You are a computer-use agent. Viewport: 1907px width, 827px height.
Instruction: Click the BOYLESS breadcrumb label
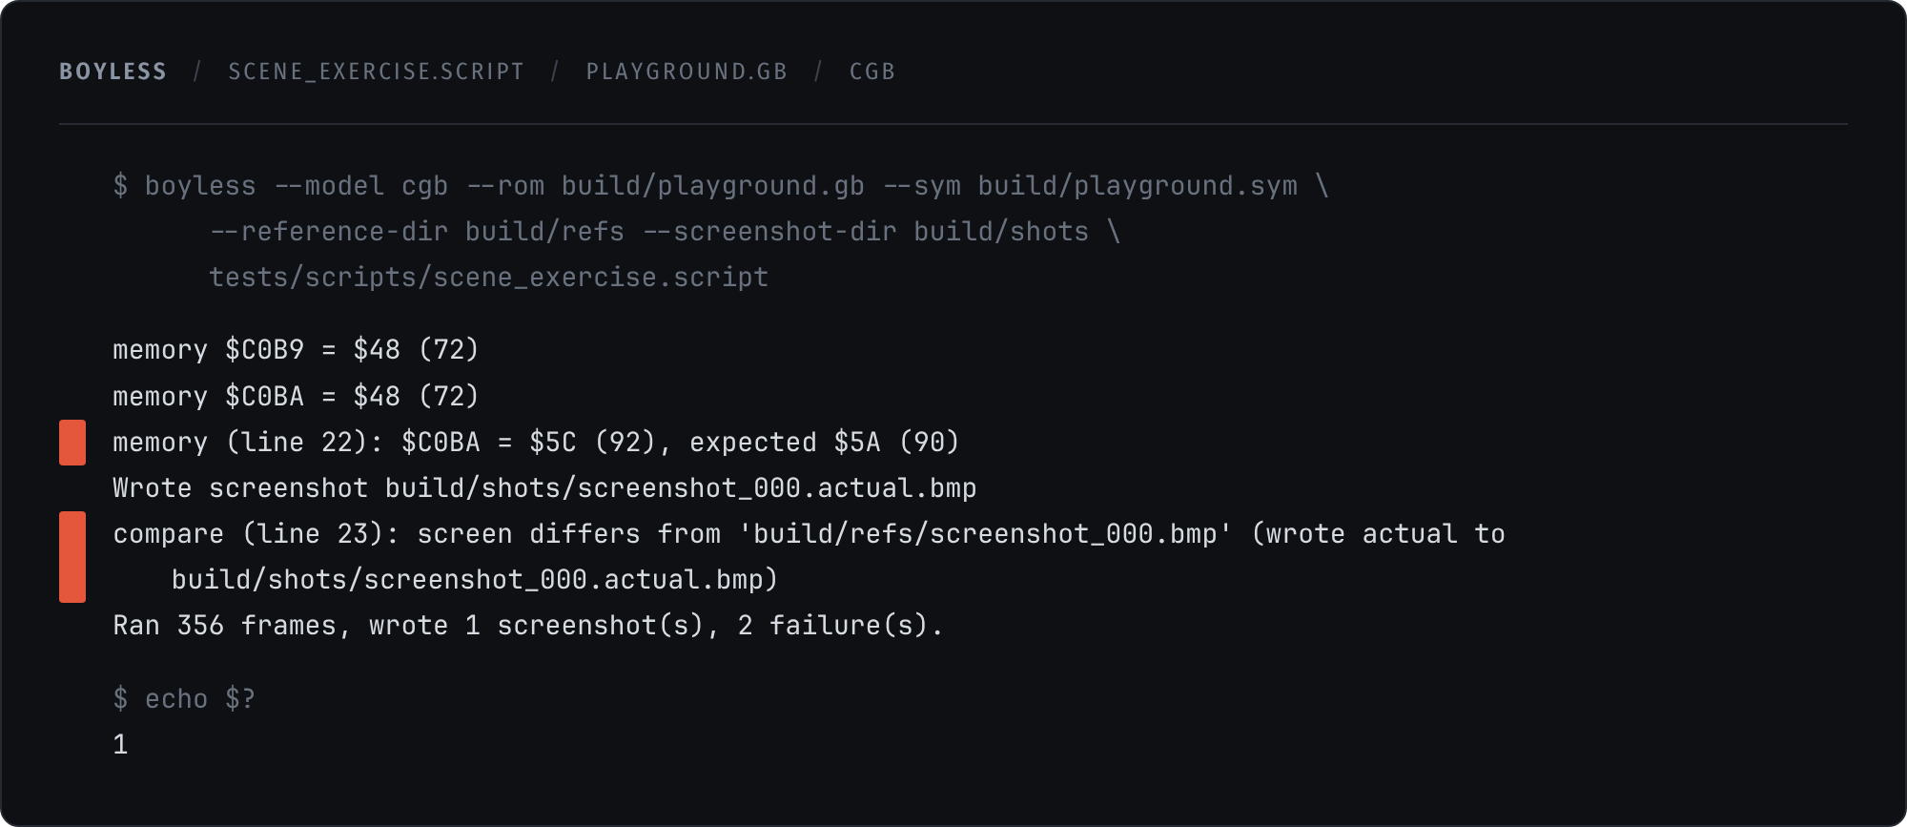coord(113,72)
